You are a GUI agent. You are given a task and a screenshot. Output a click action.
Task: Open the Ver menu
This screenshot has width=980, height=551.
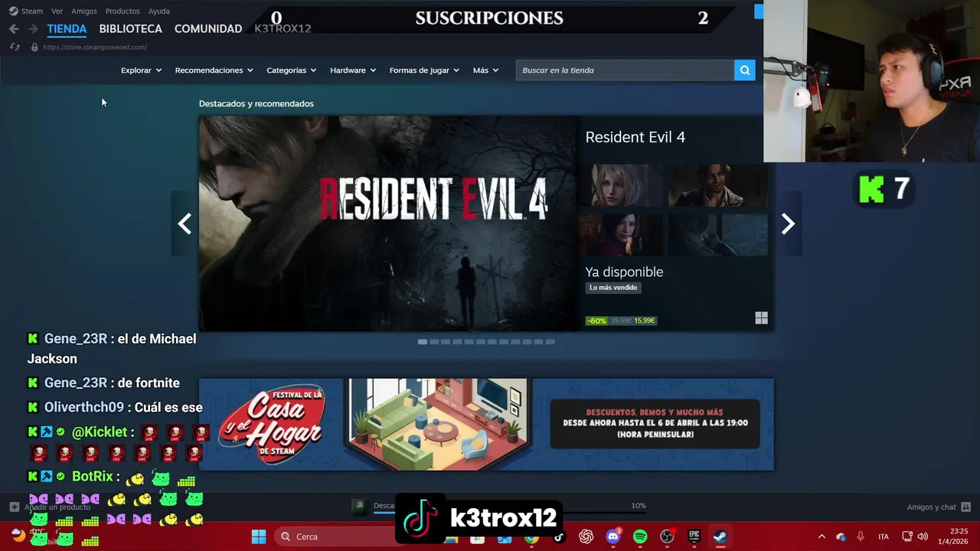click(x=57, y=11)
